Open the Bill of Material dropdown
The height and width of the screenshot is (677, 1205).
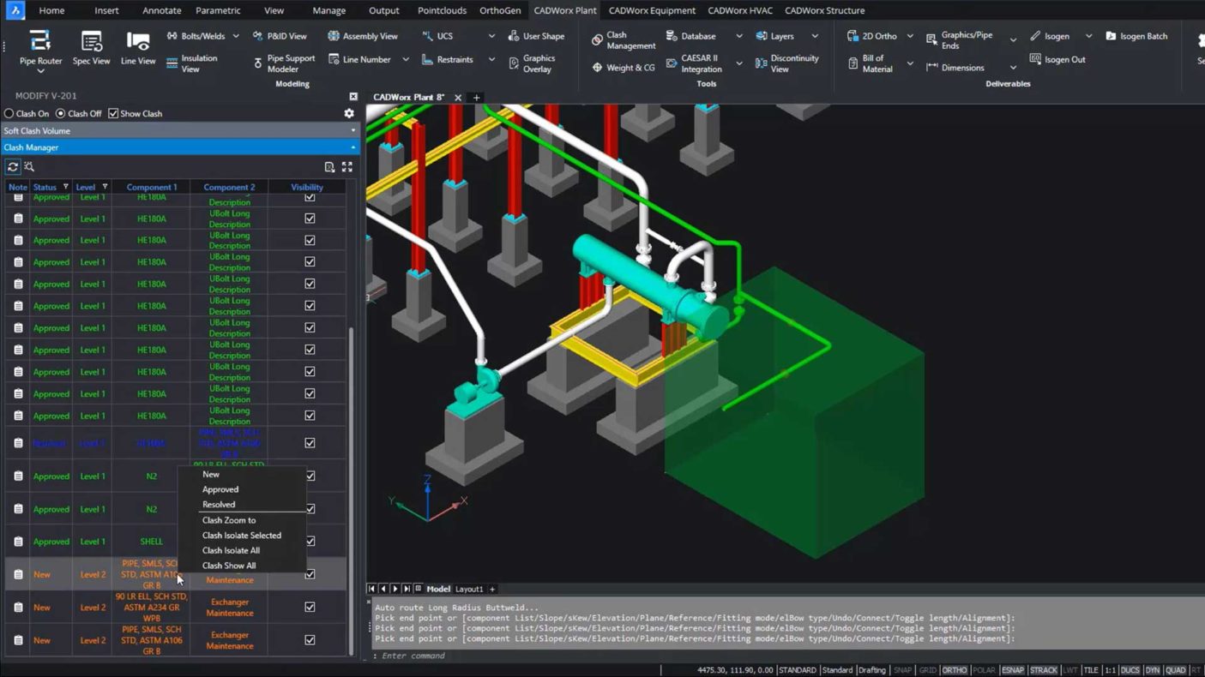click(x=910, y=64)
